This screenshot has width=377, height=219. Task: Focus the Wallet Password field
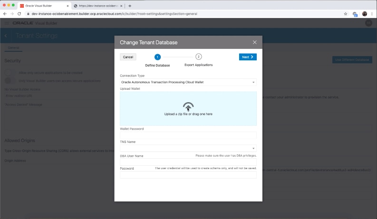coord(188,135)
